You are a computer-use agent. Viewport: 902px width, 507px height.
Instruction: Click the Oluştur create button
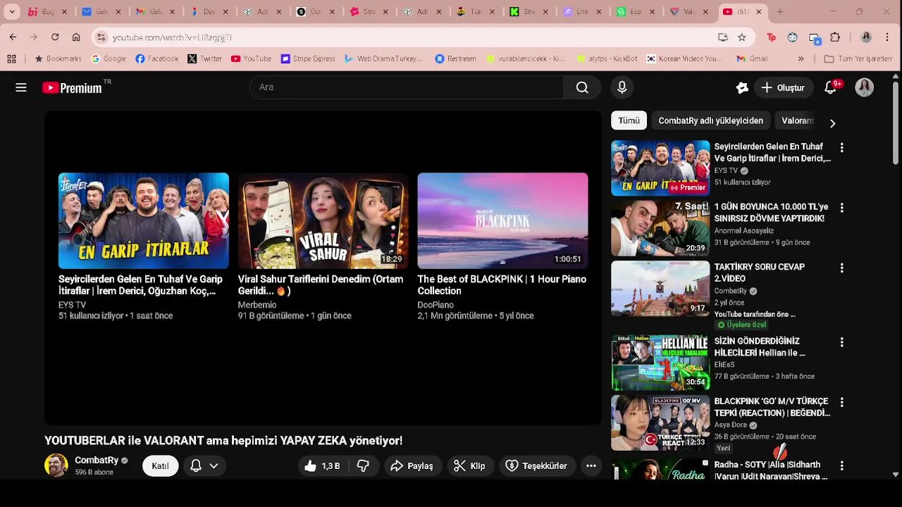(783, 87)
